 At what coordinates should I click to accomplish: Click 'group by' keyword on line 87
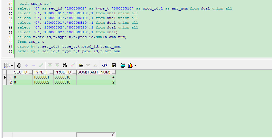26,46
